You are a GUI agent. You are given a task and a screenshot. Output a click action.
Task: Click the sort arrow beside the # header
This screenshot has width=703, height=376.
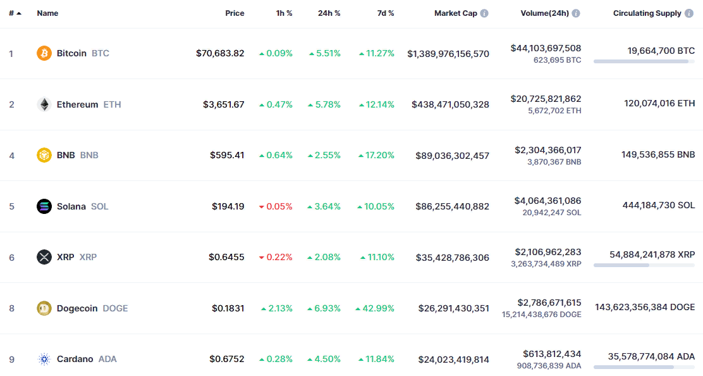pos(19,13)
